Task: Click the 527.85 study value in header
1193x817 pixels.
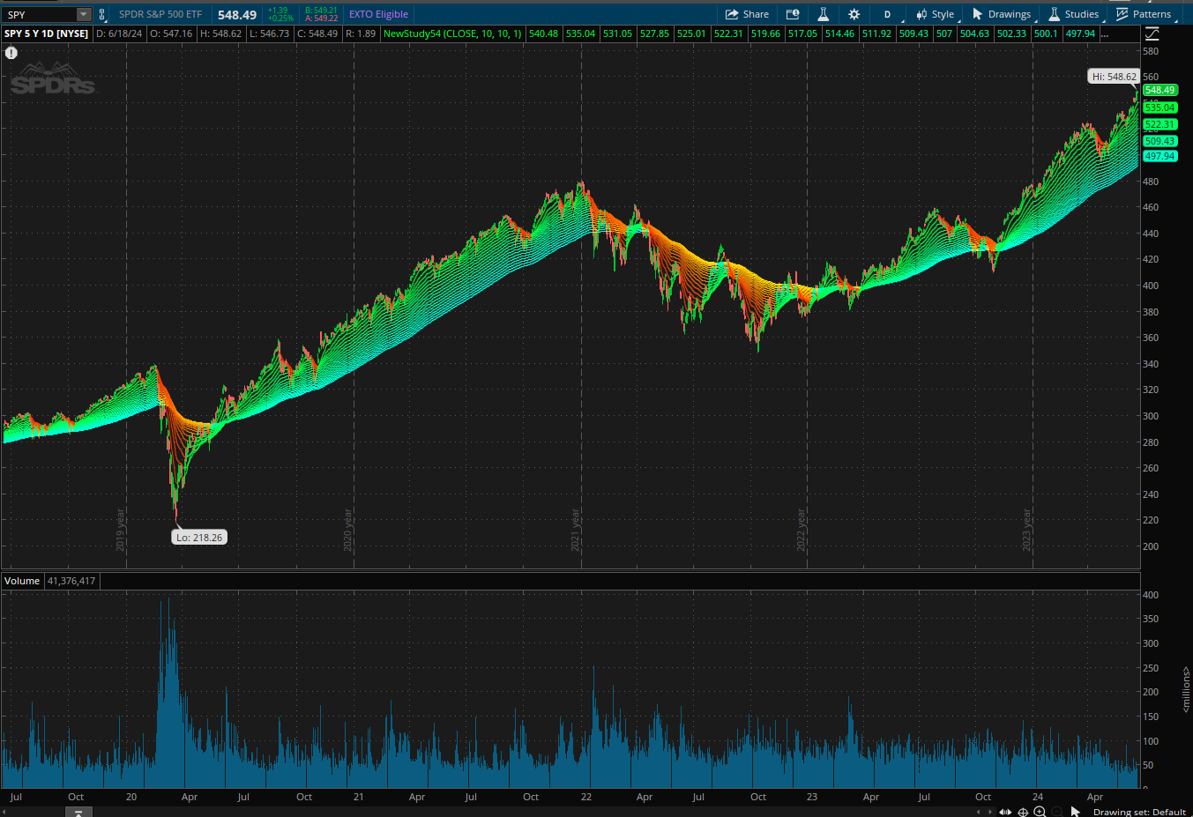Action: pos(654,33)
